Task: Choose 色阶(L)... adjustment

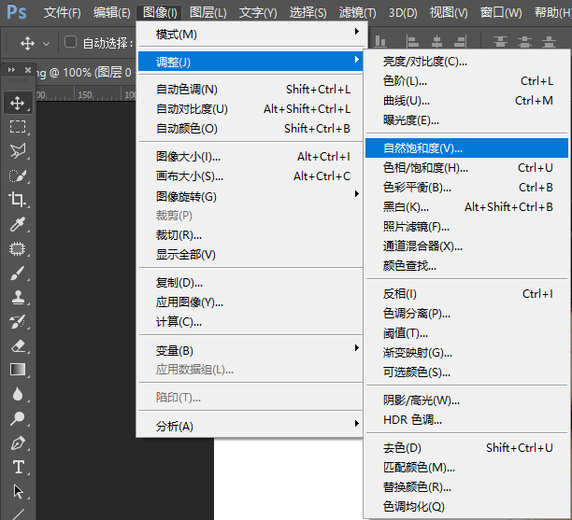Action: pyautogui.click(x=466, y=80)
